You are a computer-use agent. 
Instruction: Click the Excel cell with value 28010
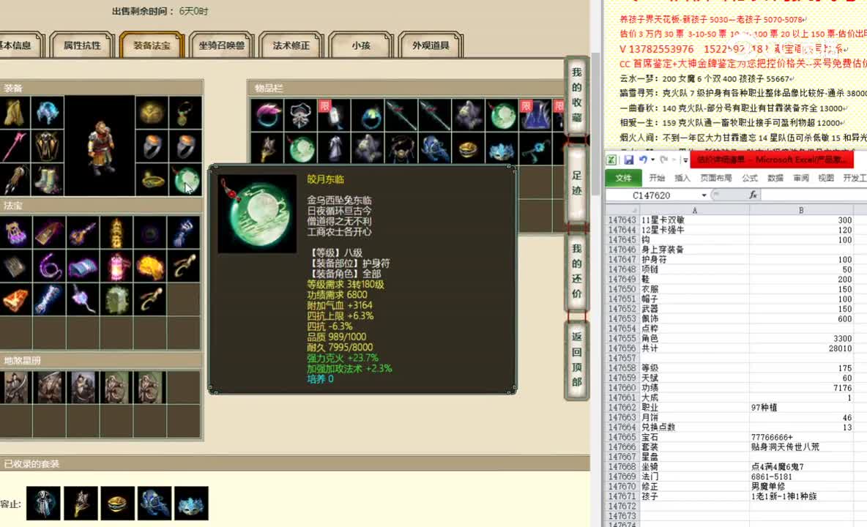(x=801, y=348)
